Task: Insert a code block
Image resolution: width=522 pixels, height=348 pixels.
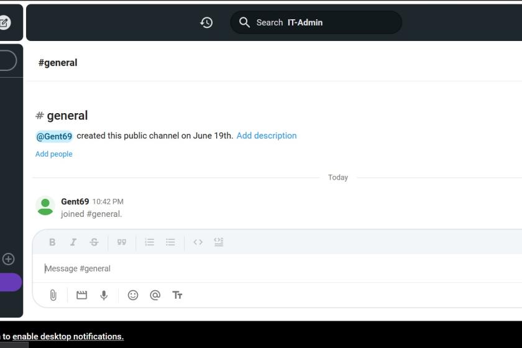Action: pos(219,242)
